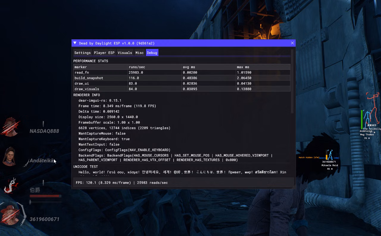The image size is (381, 236).
Task: Click the green health bar beside the blue skeleton
Action: [x=362, y=119]
